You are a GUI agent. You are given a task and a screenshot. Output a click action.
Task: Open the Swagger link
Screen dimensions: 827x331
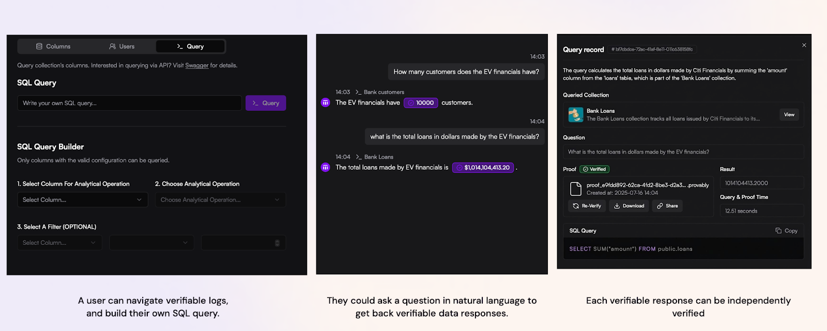[x=196, y=65]
